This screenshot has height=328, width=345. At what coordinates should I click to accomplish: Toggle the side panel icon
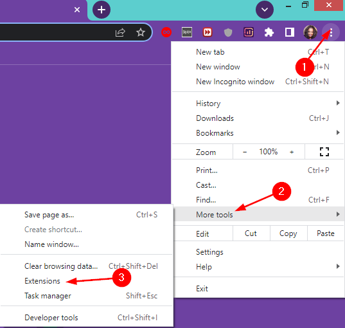[290, 32]
